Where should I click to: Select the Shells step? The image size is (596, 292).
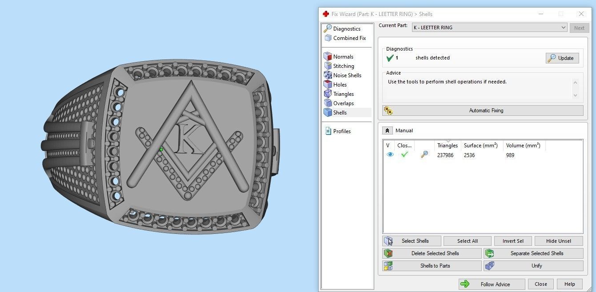coord(347,113)
